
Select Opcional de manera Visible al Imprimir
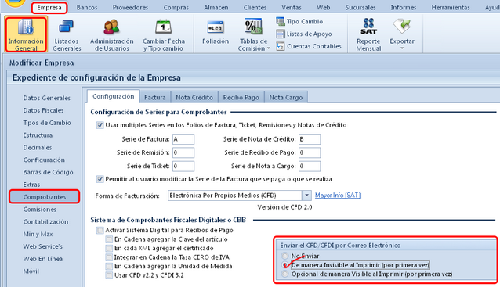[x=284, y=274]
